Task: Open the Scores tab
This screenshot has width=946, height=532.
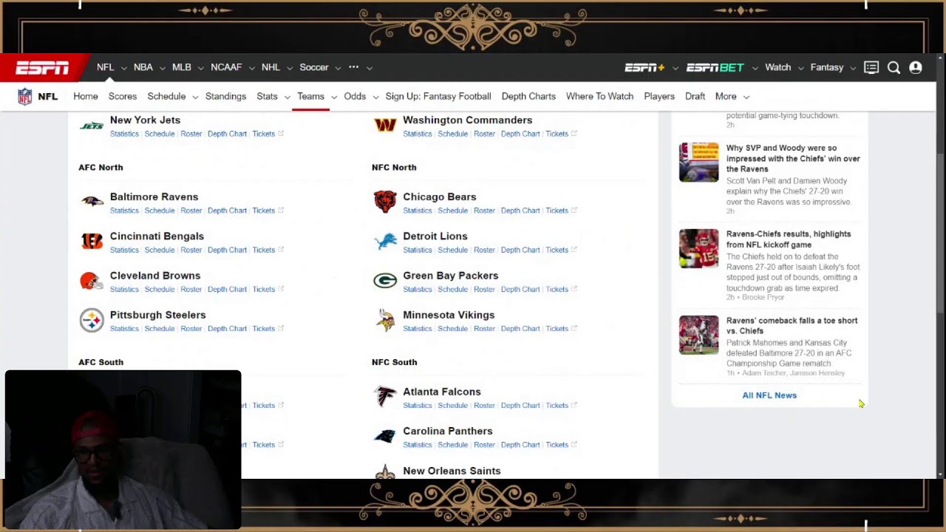Action: click(123, 97)
